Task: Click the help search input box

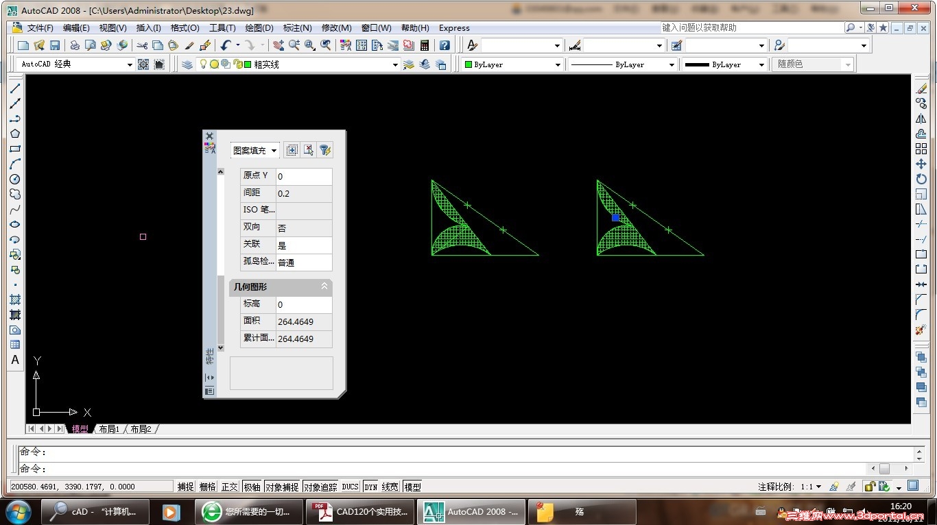Action: pos(752,27)
